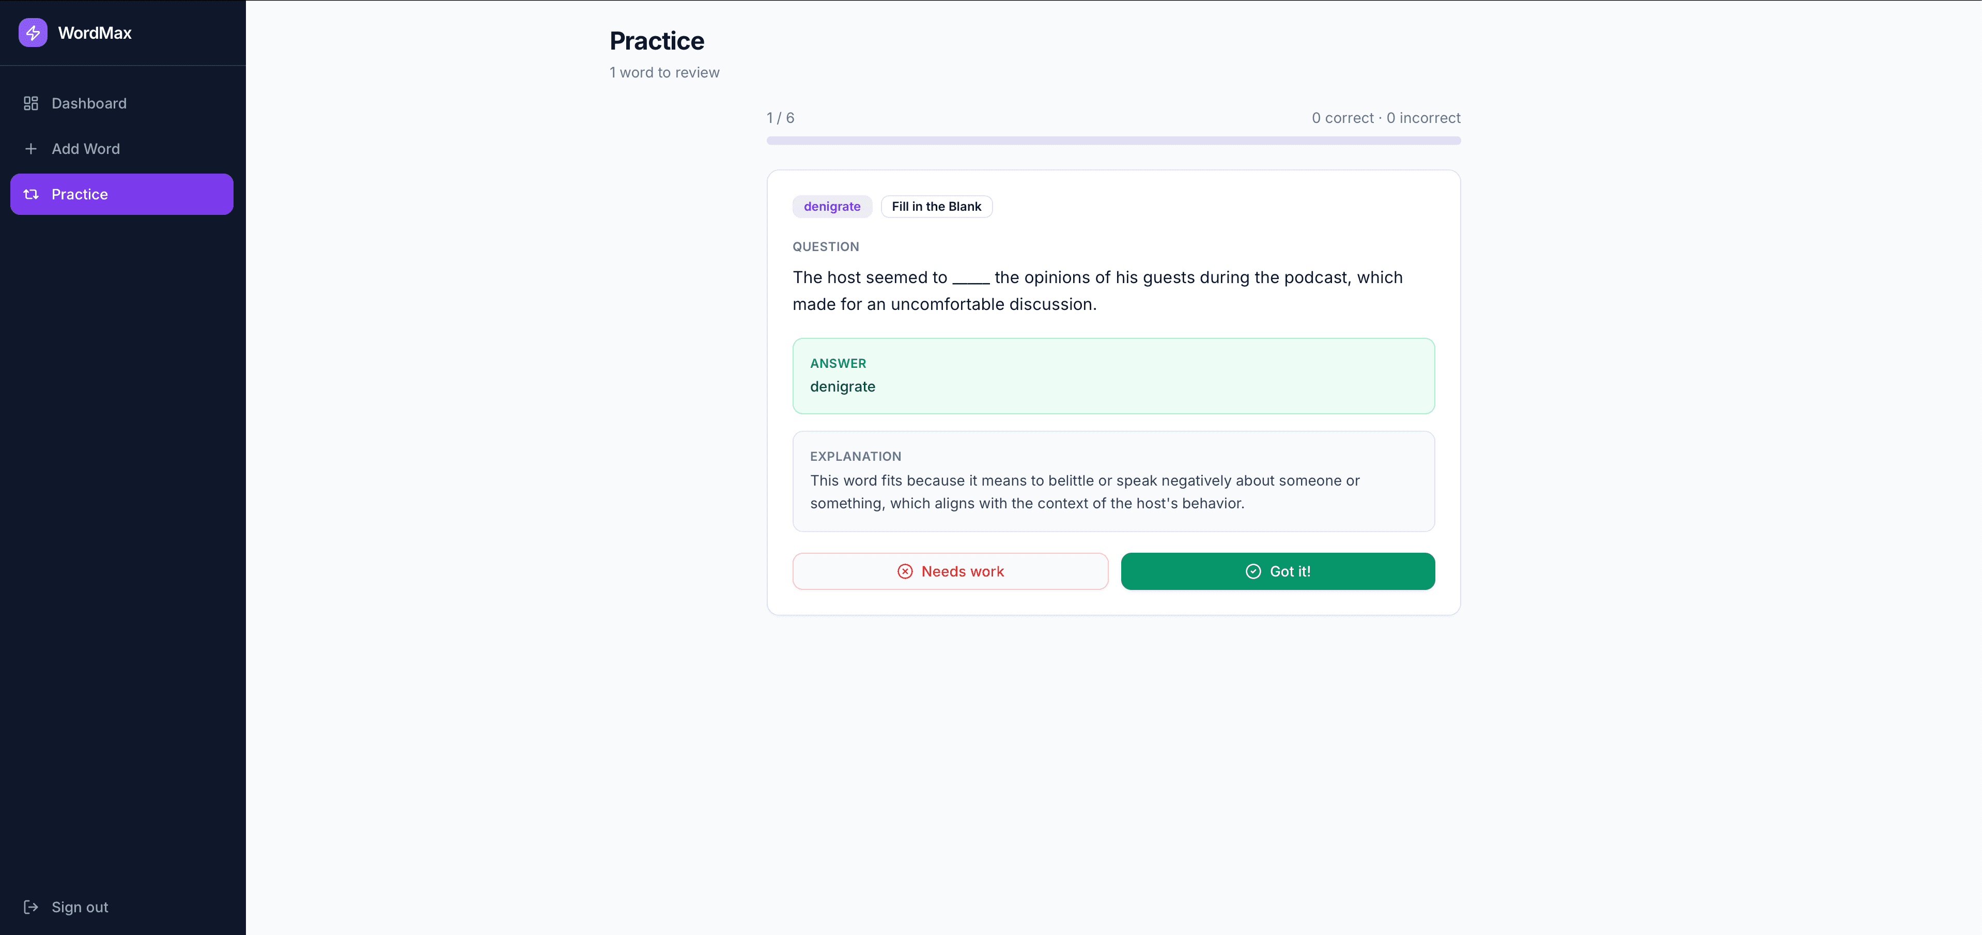Click the practice progress bar
The width and height of the screenshot is (1982, 935).
pyautogui.click(x=1113, y=141)
